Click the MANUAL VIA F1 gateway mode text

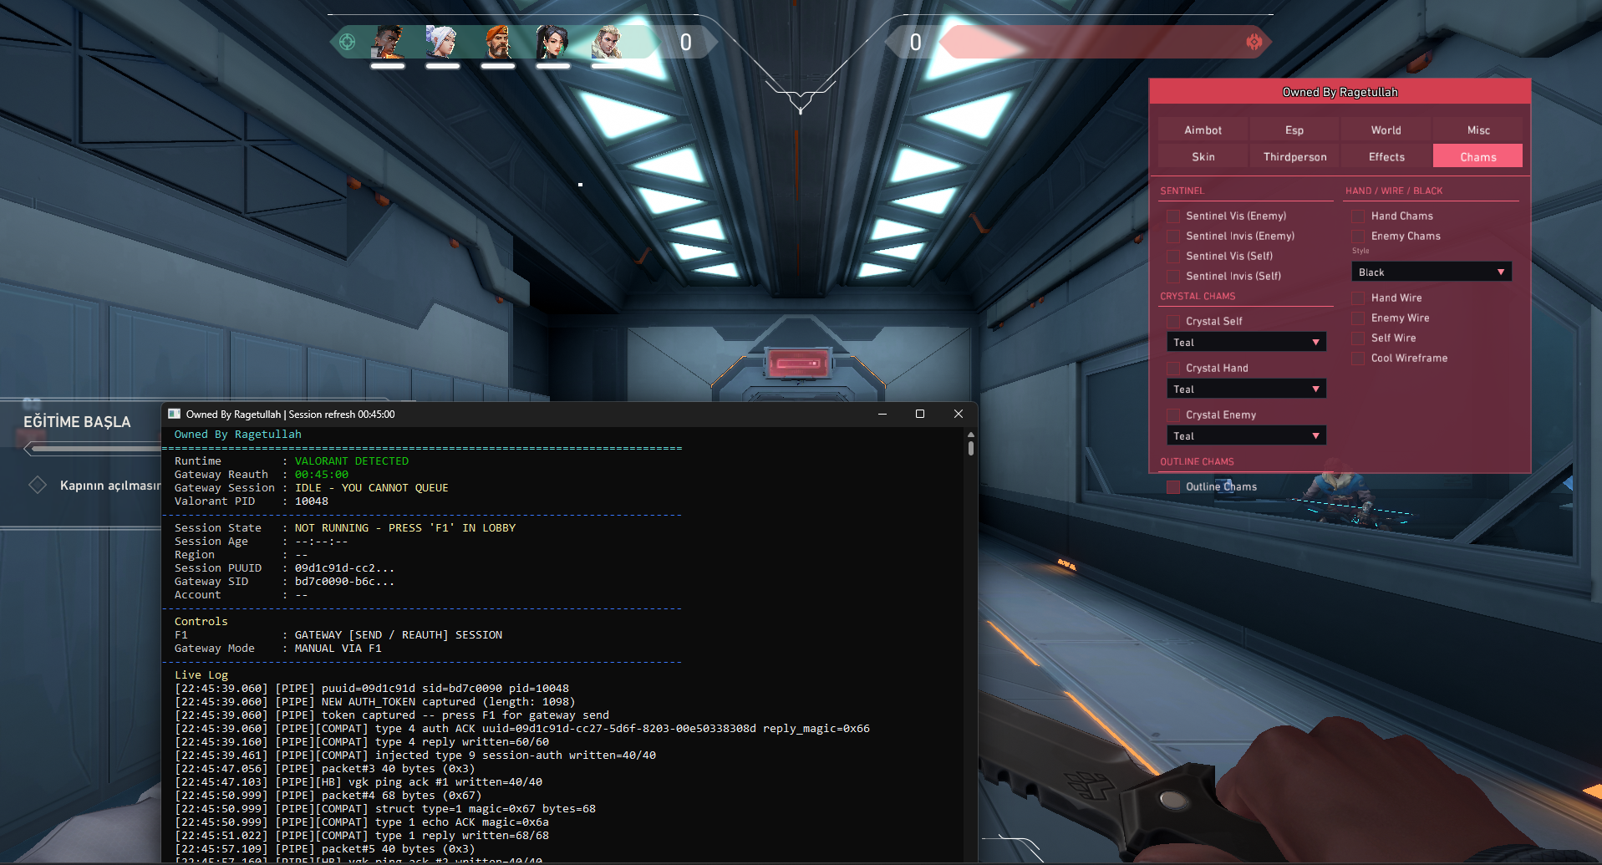[338, 648]
